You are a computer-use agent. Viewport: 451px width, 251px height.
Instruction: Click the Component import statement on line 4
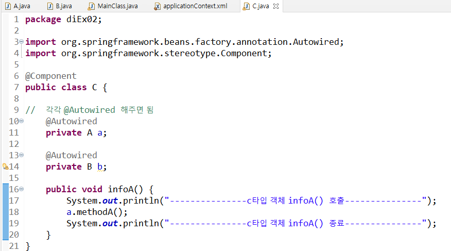pyautogui.click(x=148, y=53)
